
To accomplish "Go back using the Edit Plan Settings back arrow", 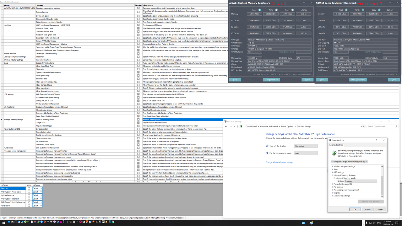I will (x=226, y=126).
